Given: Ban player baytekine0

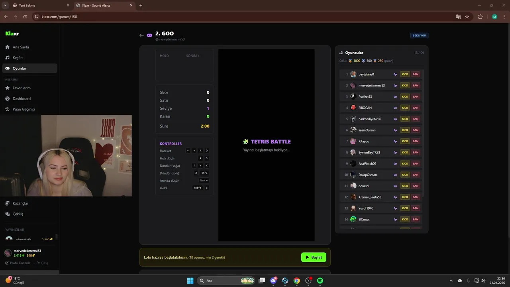Looking at the screenshot, I should (x=416, y=74).
